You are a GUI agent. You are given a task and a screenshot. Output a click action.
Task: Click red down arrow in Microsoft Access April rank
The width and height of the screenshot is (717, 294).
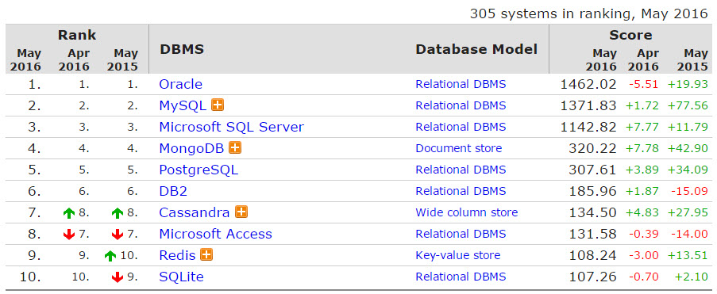[69, 235]
